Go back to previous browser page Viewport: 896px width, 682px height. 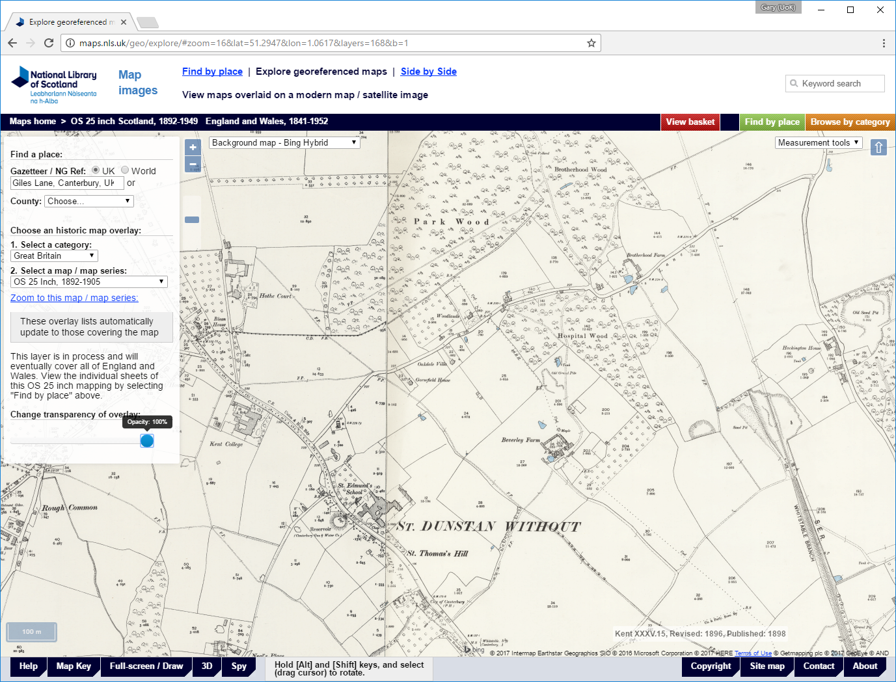12,43
